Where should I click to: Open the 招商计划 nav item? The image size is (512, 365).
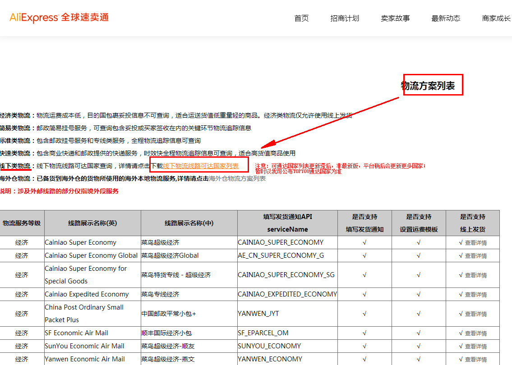tap(345, 18)
